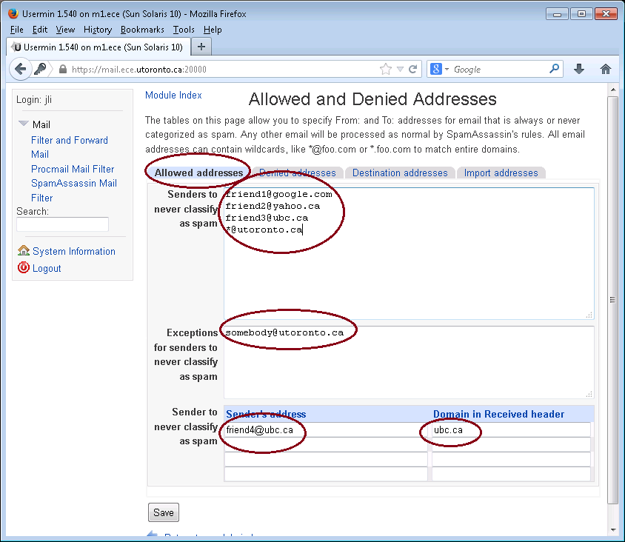Viewport: 625px width, 542px height.
Task: Open Procmail Mail Filter link
Action: 73,169
